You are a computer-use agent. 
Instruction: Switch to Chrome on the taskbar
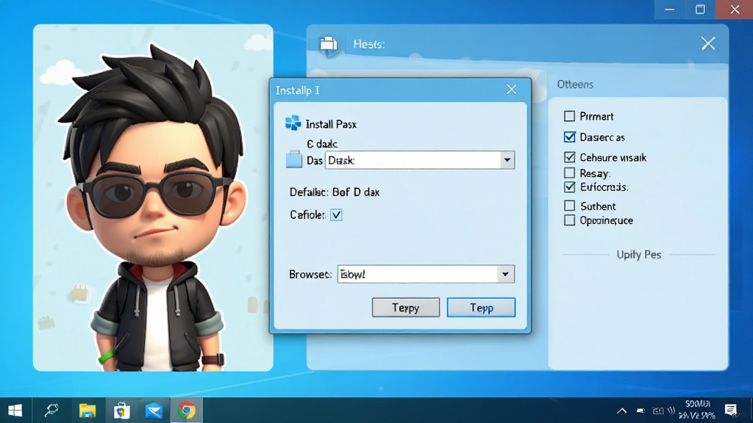tap(186, 411)
